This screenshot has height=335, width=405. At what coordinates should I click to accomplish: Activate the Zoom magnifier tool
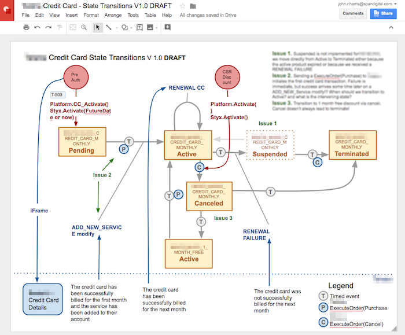click(84, 27)
